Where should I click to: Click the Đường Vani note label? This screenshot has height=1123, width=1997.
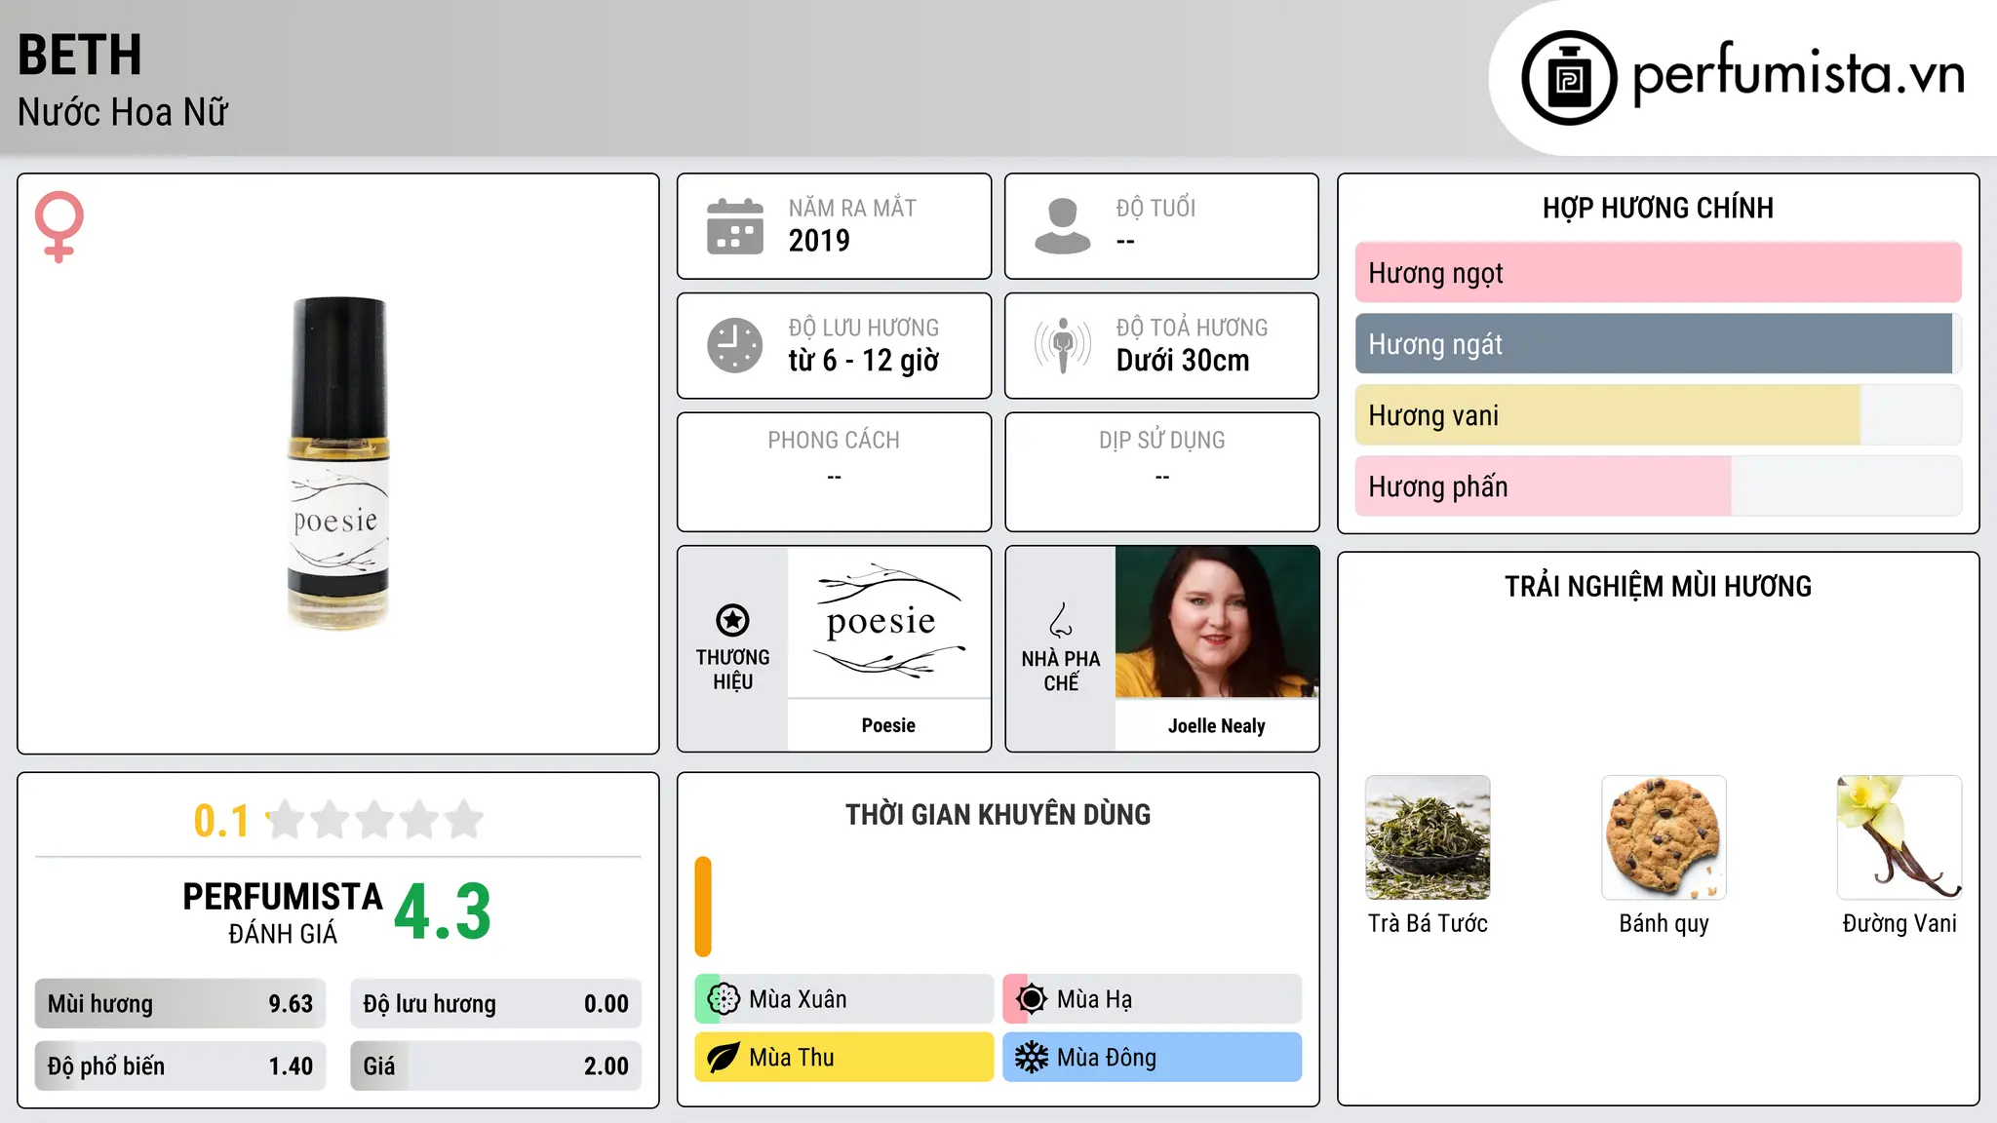1899,923
